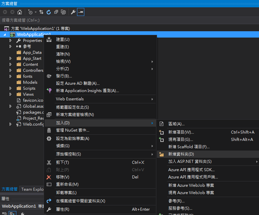Expand the App_Start folder
Screen dimensions: 259x215
[x=10, y=58]
